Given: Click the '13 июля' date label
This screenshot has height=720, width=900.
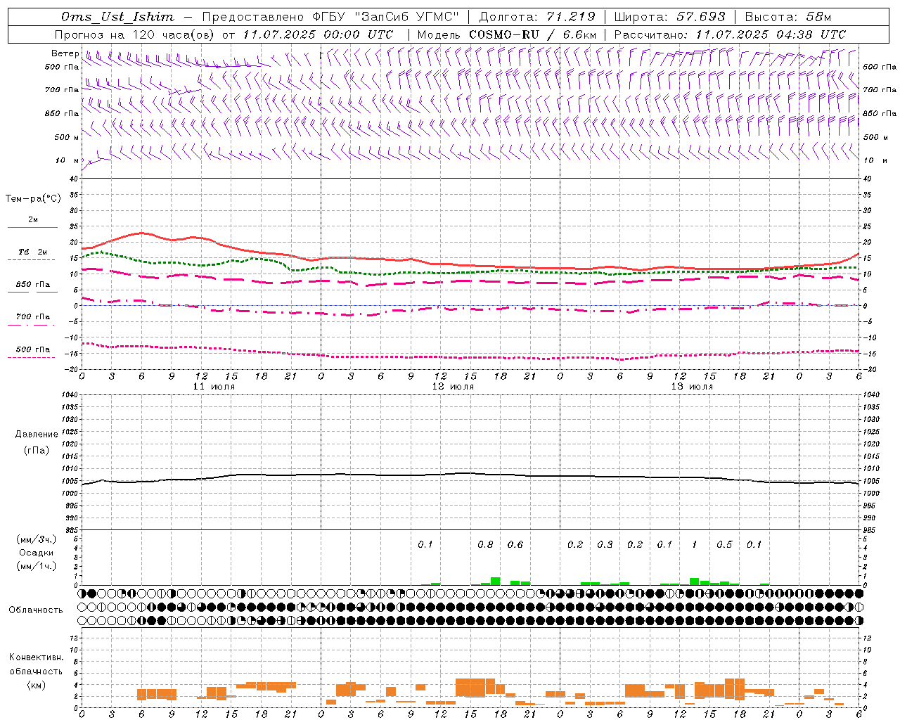Looking at the screenshot, I should coord(692,387).
